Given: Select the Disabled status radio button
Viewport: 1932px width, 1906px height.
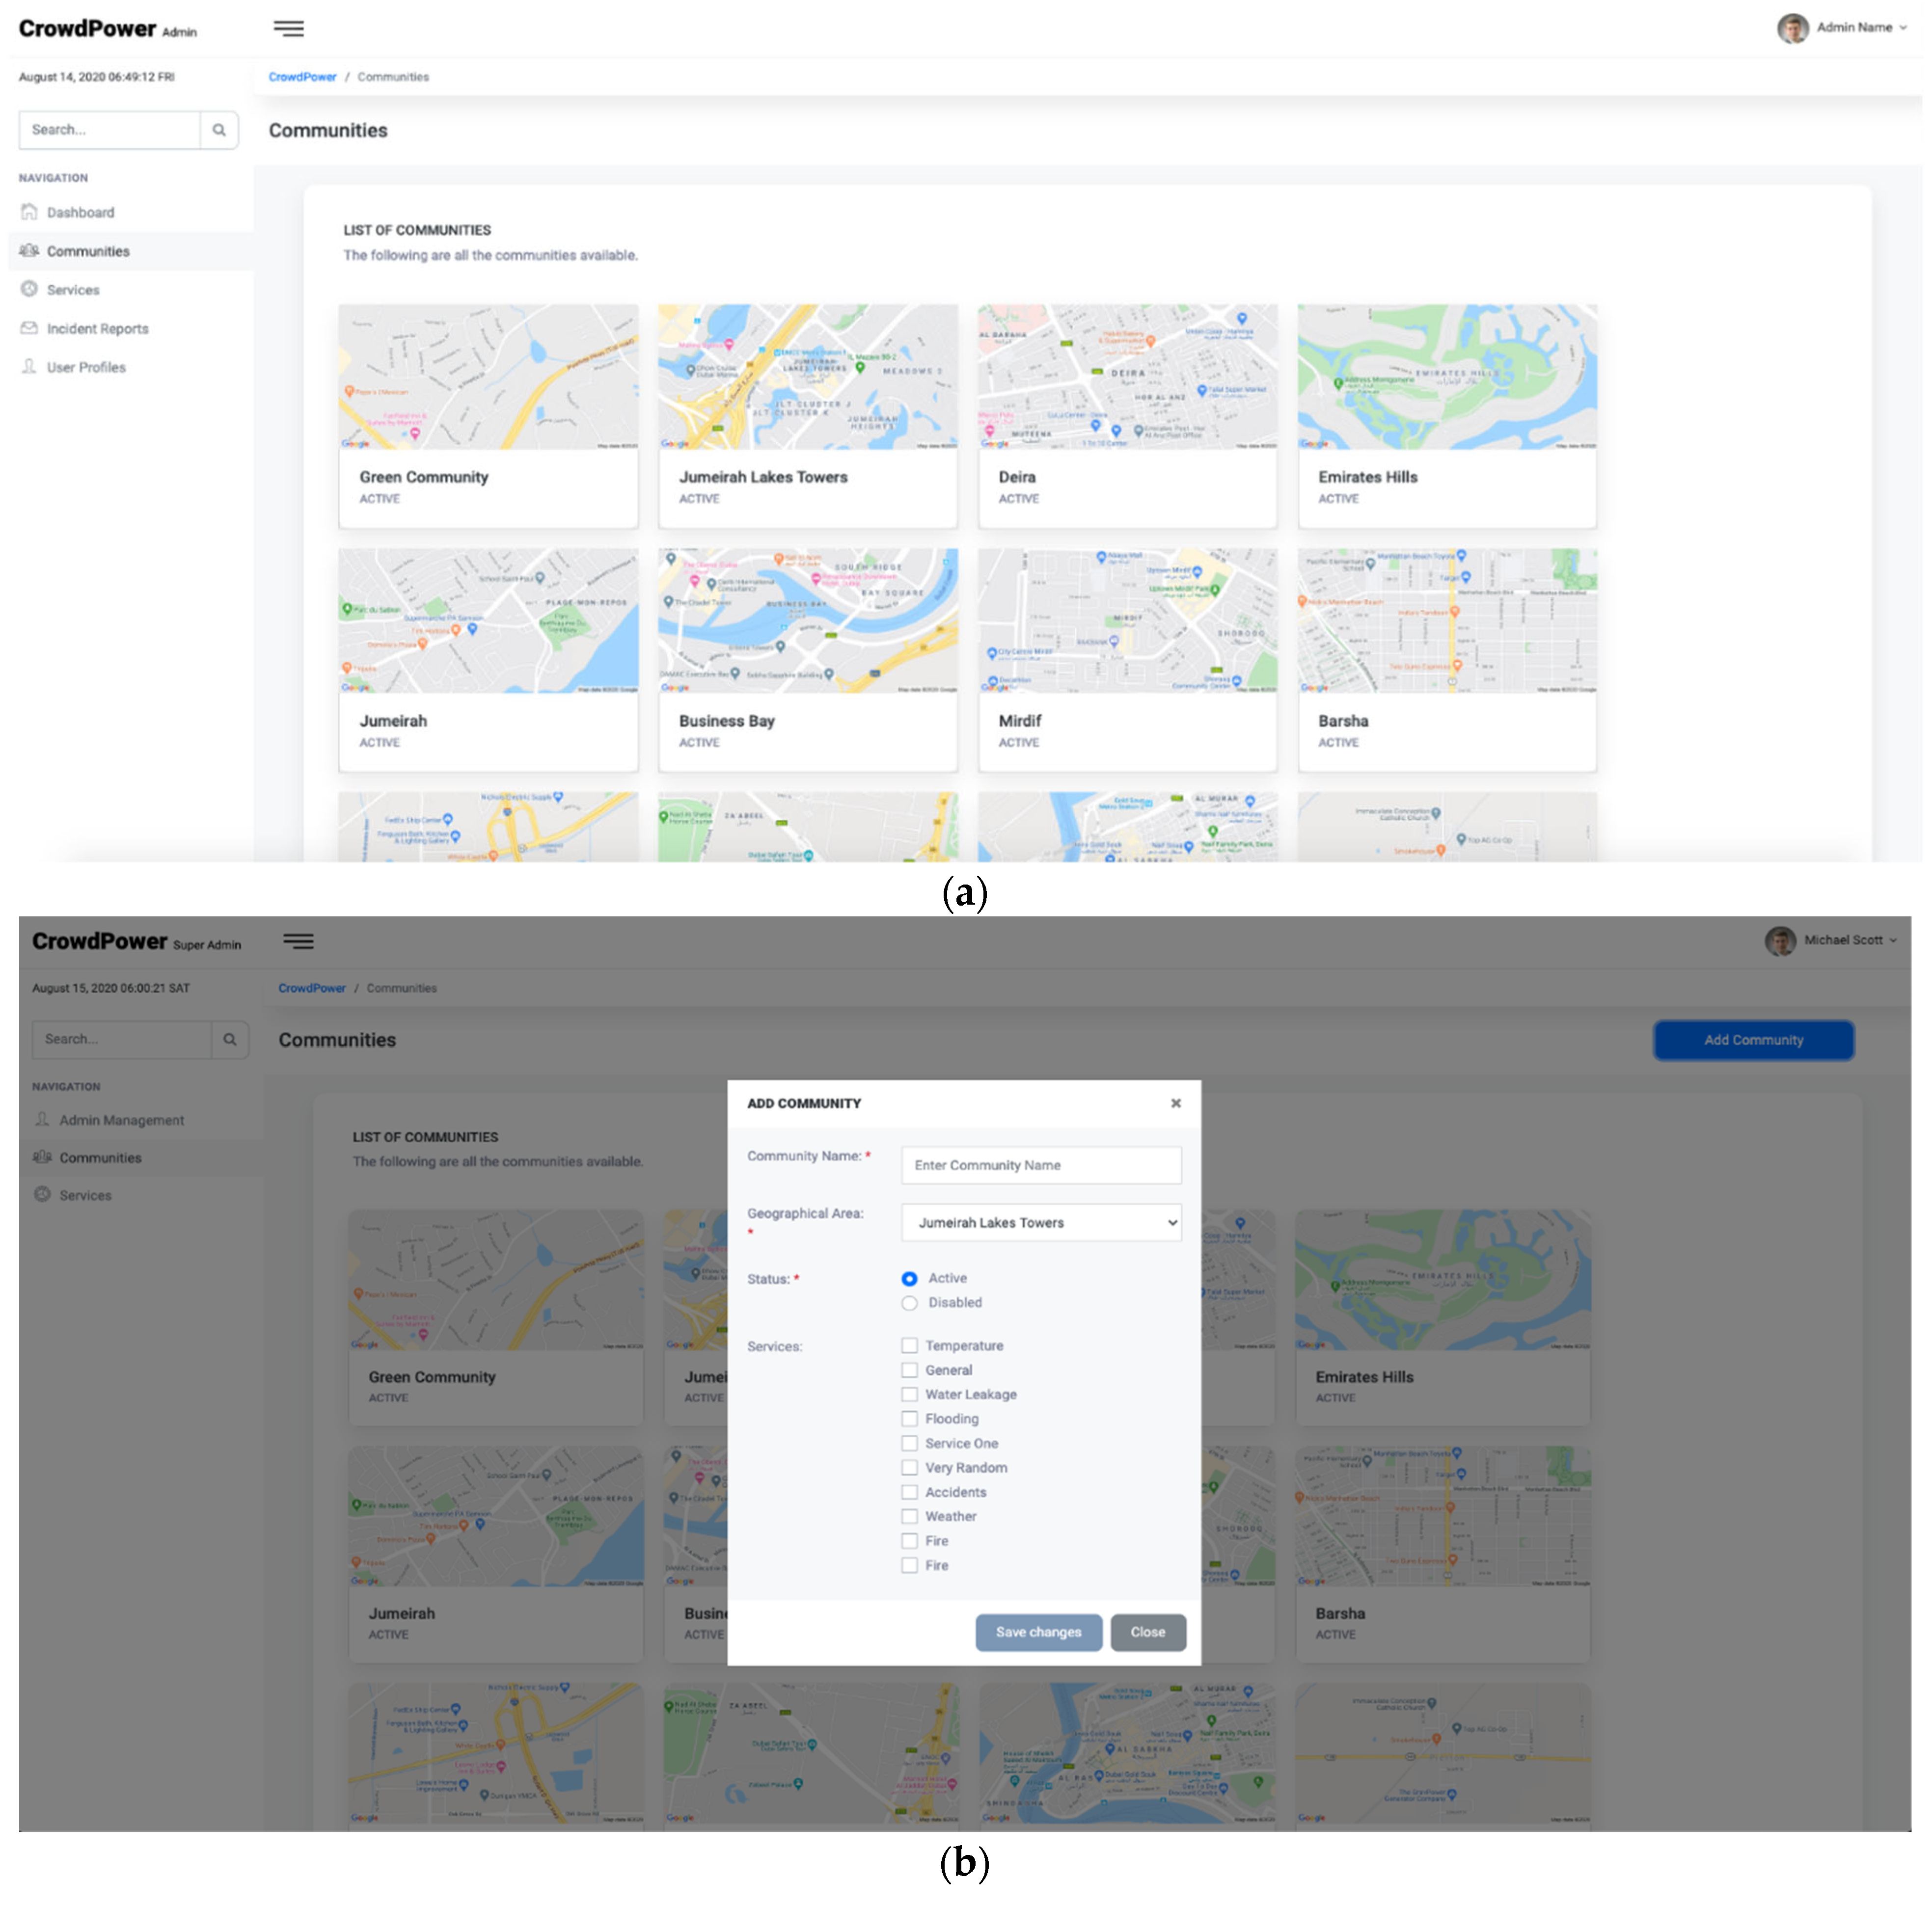Looking at the screenshot, I should [909, 1303].
